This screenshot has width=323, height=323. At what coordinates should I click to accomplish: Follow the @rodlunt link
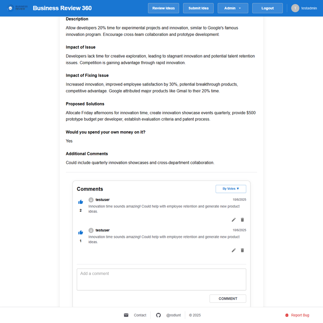click(x=174, y=315)
